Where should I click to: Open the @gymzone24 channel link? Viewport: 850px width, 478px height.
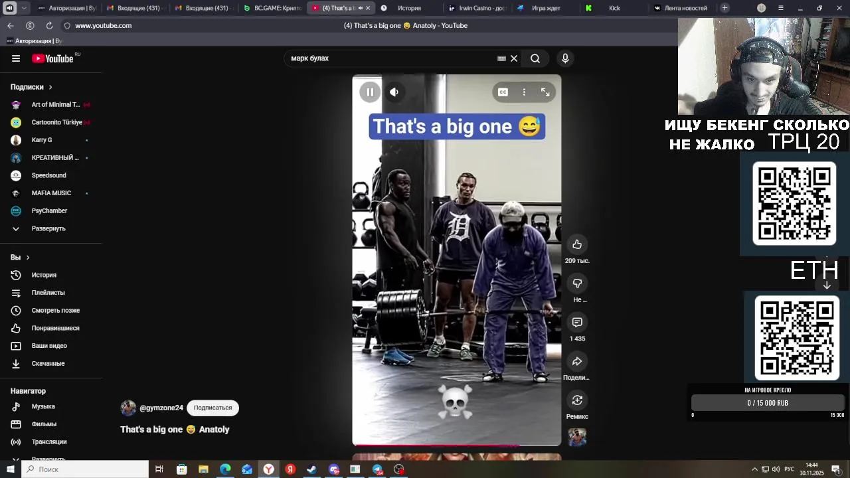pos(161,408)
